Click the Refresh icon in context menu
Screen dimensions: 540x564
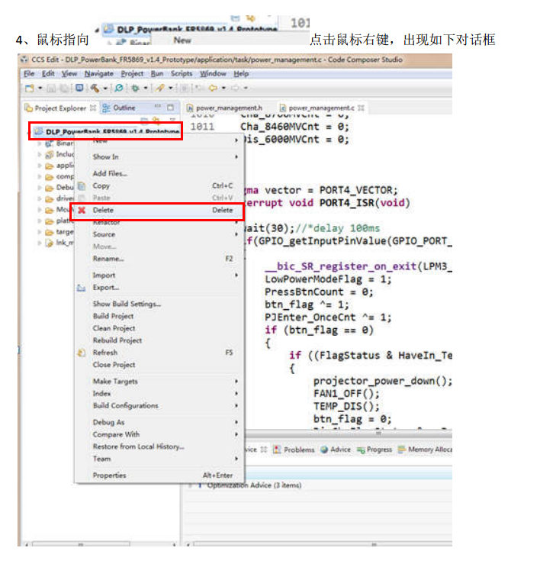coord(82,353)
